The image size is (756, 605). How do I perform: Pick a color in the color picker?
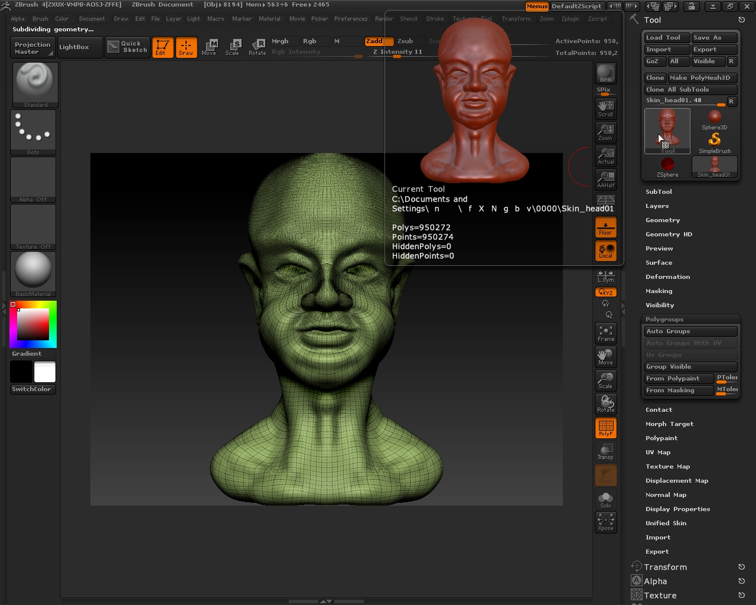33,324
